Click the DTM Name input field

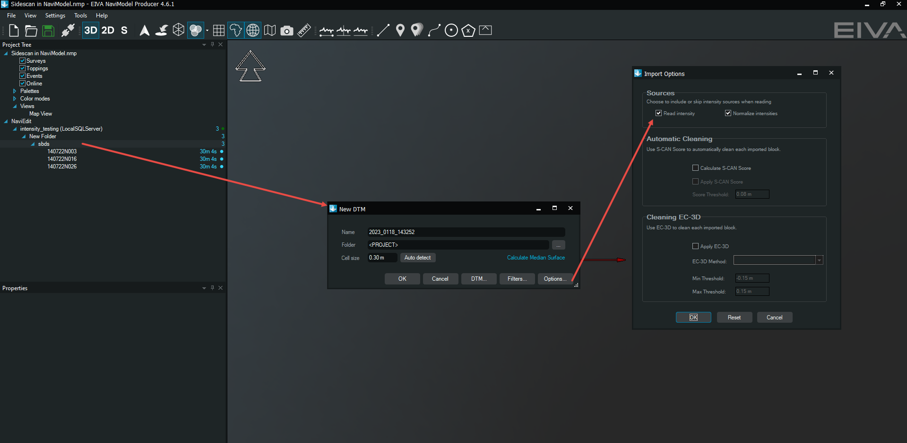(x=466, y=232)
